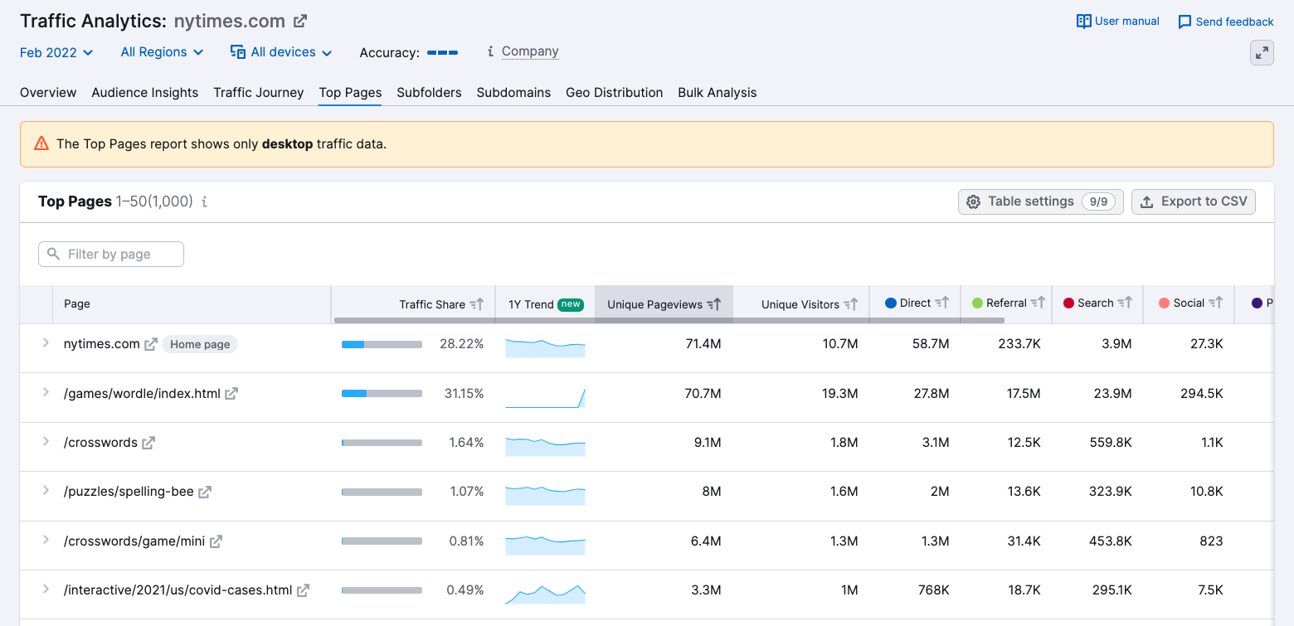This screenshot has height=626, width=1294.
Task: Open the Bulk Analysis tab
Action: point(718,92)
